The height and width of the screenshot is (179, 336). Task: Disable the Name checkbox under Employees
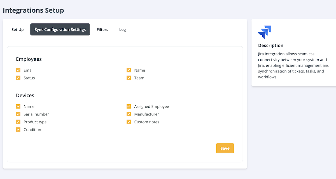pyautogui.click(x=129, y=70)
